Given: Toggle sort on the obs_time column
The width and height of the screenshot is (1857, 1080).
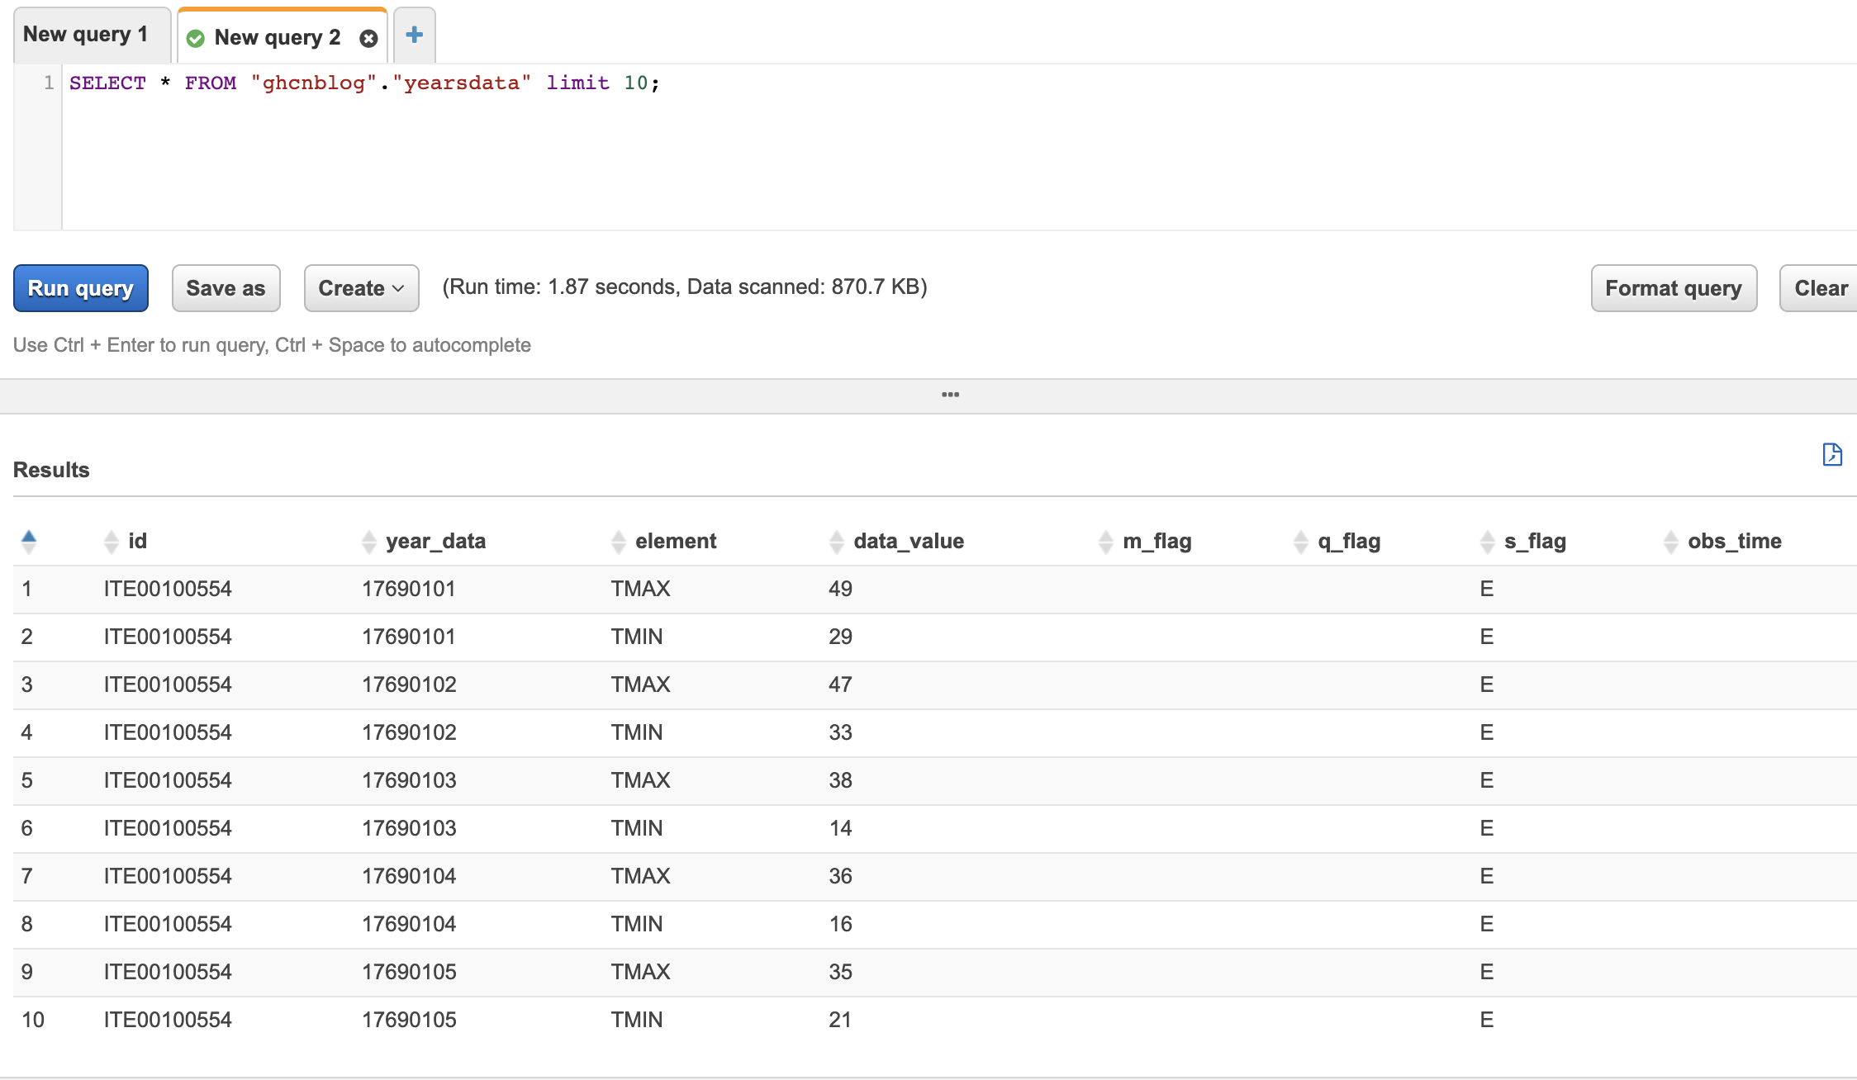Looking at the screenshot, I should [1665, 540].
